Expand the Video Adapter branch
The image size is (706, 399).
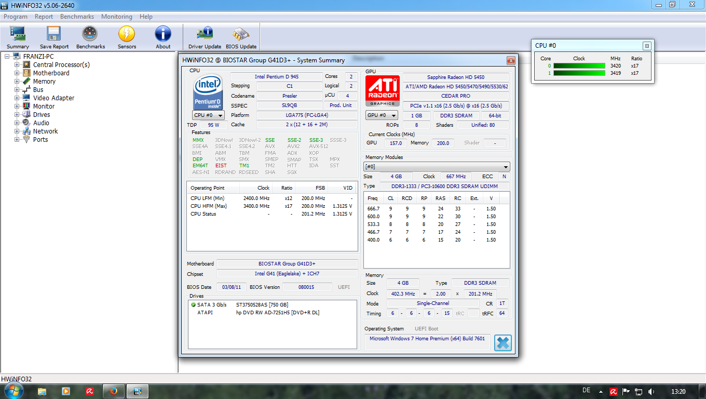(17, 98)
